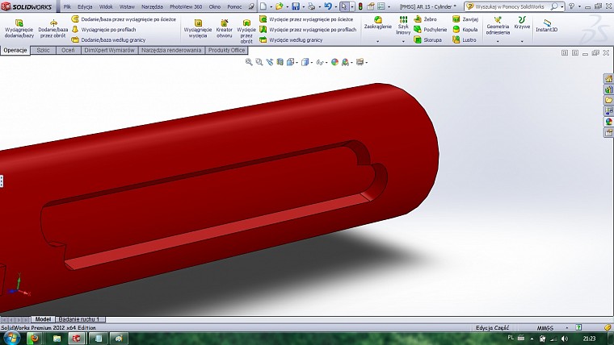Switch to the Szkic tab
This screenshot has width=614, height=345.
click(43, 50)
